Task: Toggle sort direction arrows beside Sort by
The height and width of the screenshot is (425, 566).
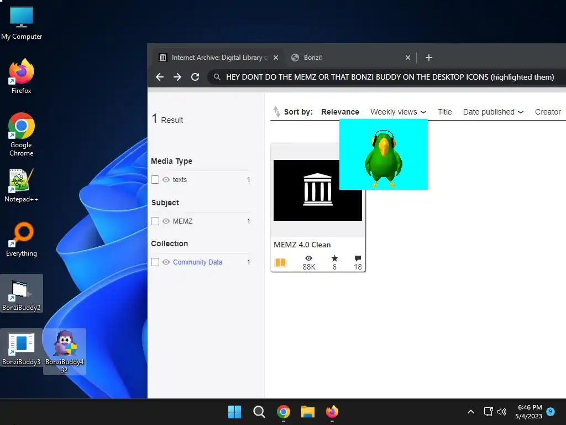Action: coord(276,112)
